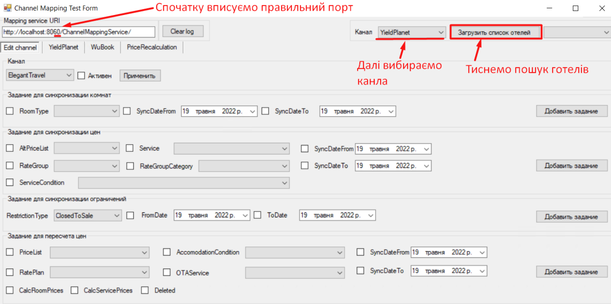Open the RateGroupCategory dropdown
This screenshot has width=611, height=304.
(244, 166)
